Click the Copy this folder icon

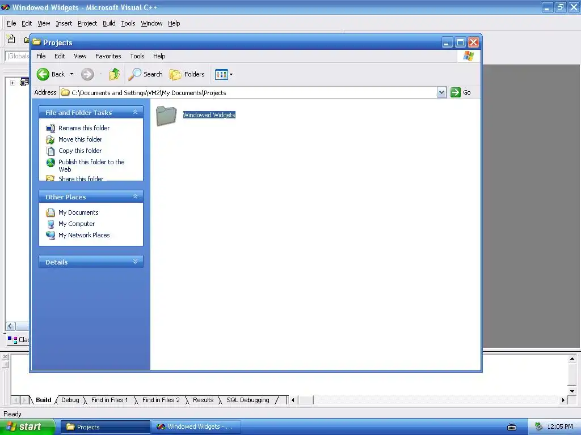pyautogui.click(x=50, y=151)
